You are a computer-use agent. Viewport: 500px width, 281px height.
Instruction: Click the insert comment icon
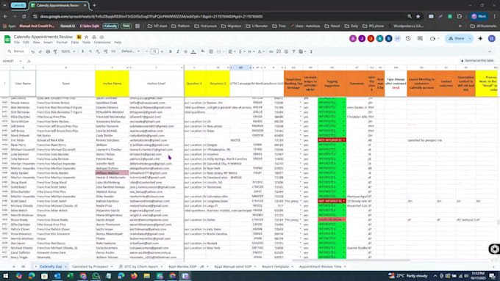coord(279,51)
